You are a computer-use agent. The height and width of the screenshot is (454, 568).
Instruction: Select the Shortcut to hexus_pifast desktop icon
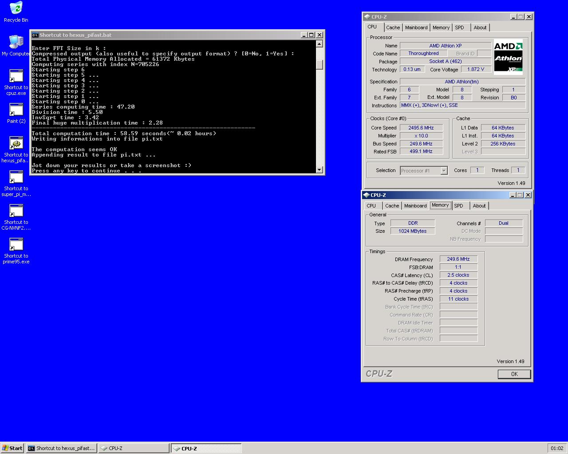[16, 149]
